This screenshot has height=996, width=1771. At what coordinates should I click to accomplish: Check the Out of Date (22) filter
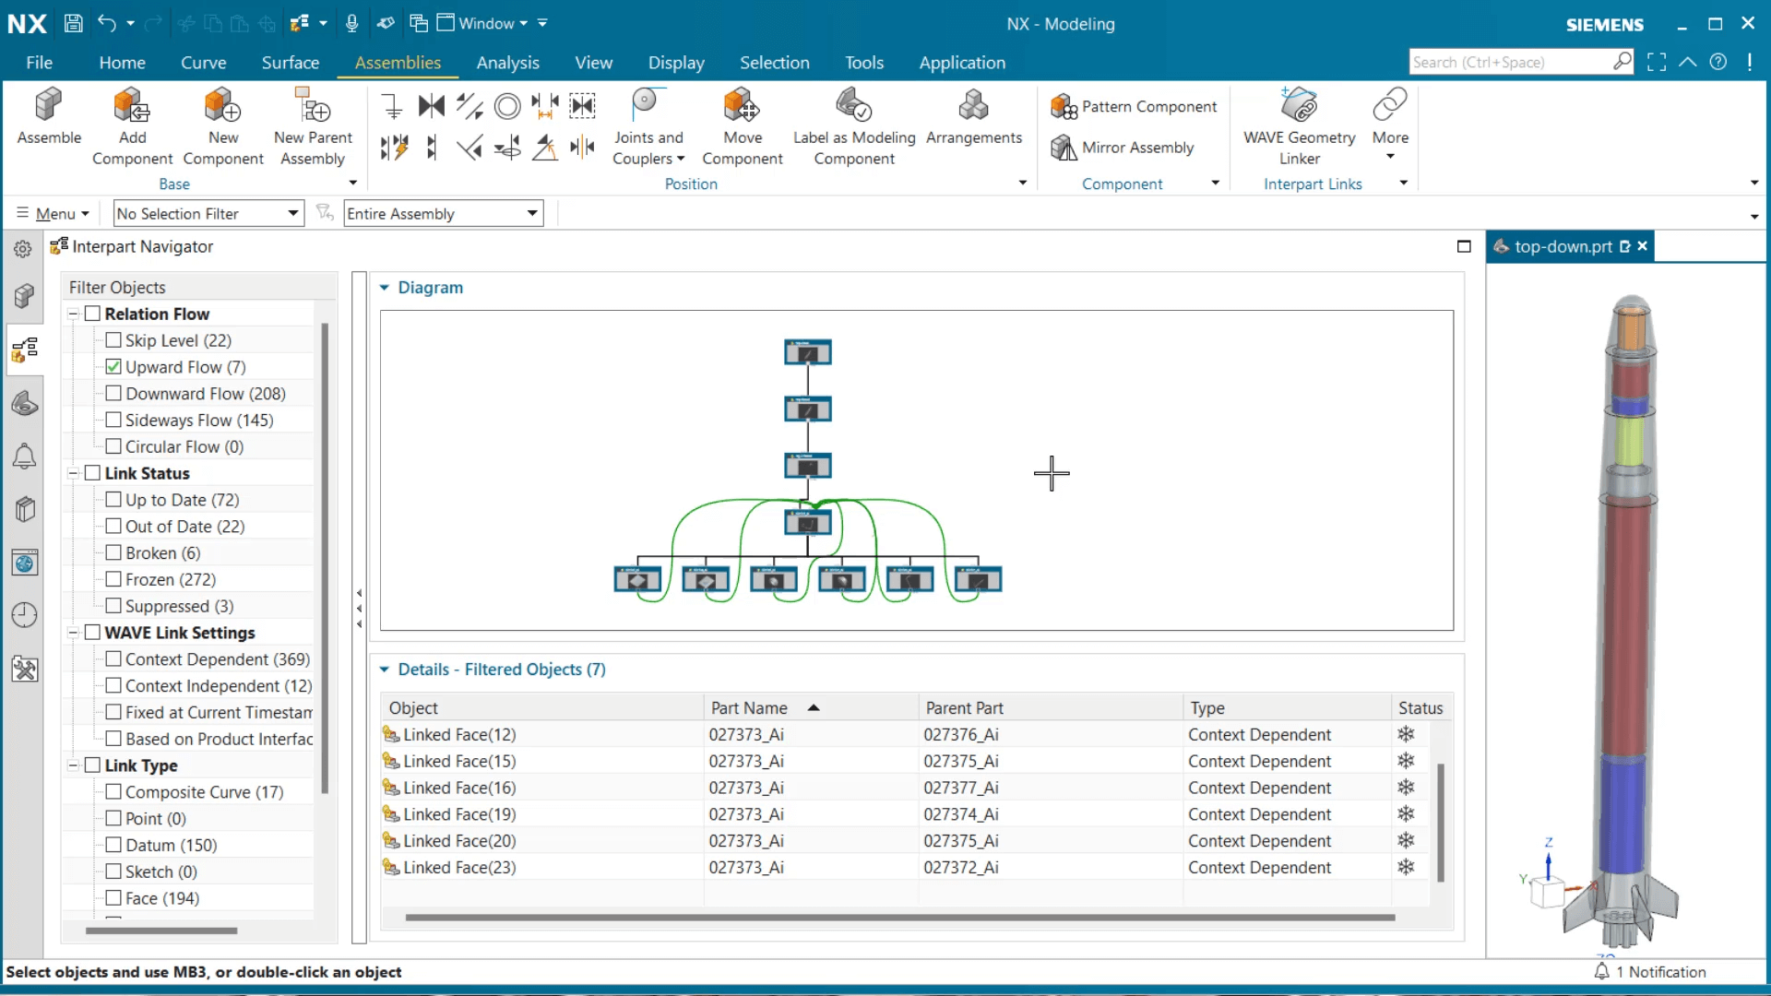(113, 527)
